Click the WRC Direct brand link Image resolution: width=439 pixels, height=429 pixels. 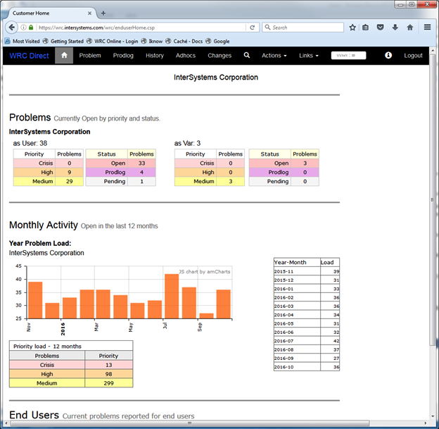click(29, 56)
